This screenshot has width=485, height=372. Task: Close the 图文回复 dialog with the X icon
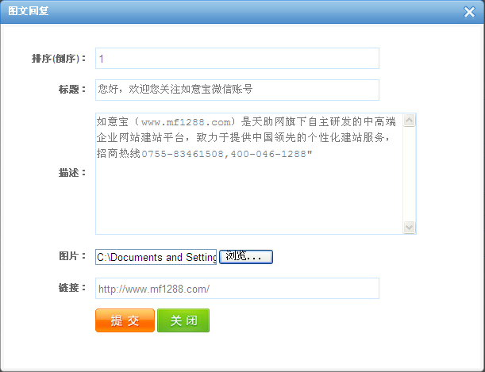[469, 12]
